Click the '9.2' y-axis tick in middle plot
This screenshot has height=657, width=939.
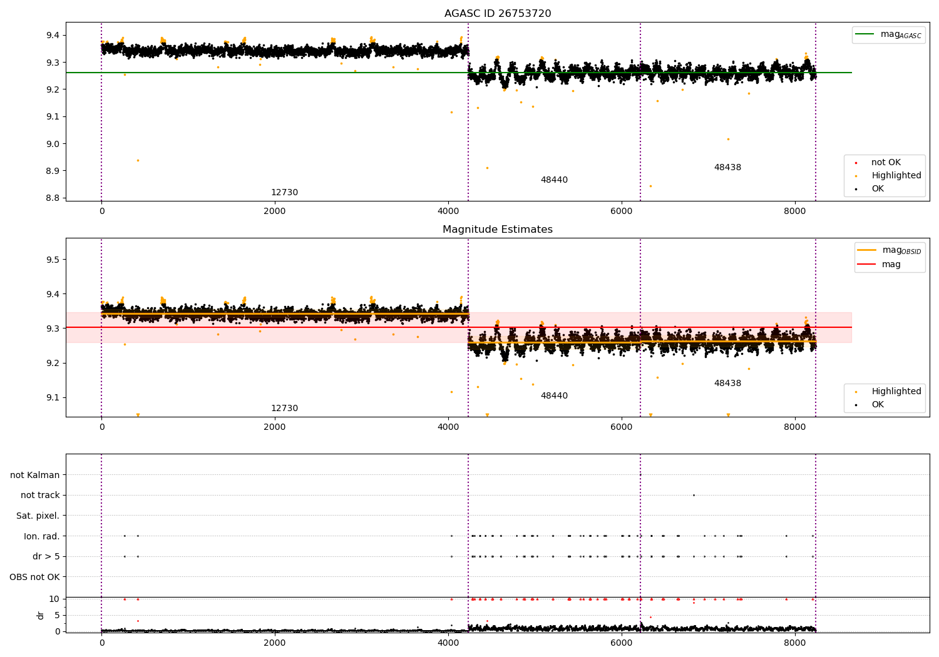(53, 363)
